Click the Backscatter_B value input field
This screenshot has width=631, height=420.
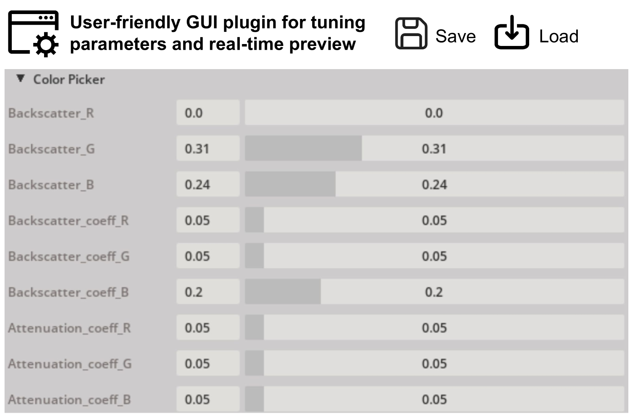(x=208, y=185)
